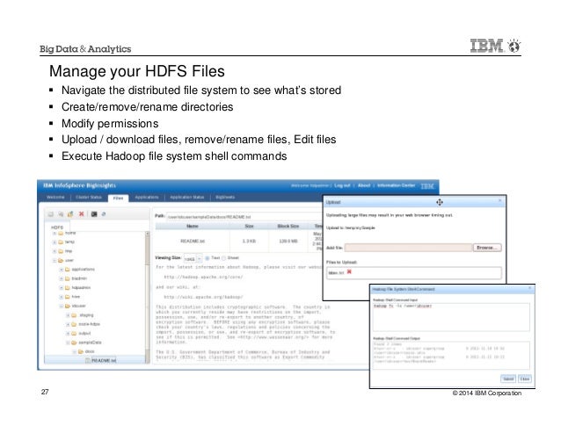Click the first toolbar icon (new directory)
561x433 pixels.
click(50, 214)
